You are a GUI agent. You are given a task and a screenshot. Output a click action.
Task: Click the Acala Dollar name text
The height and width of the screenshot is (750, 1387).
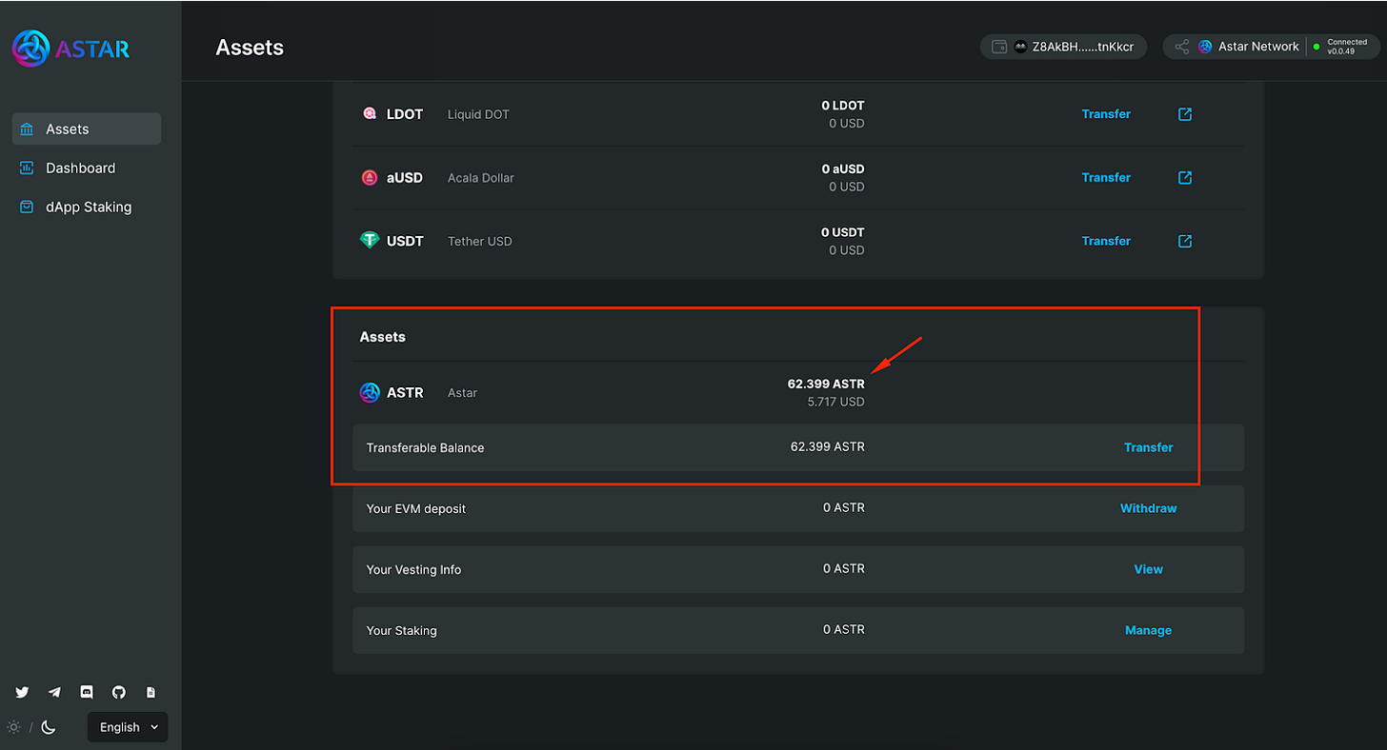(x=481, y=178)
